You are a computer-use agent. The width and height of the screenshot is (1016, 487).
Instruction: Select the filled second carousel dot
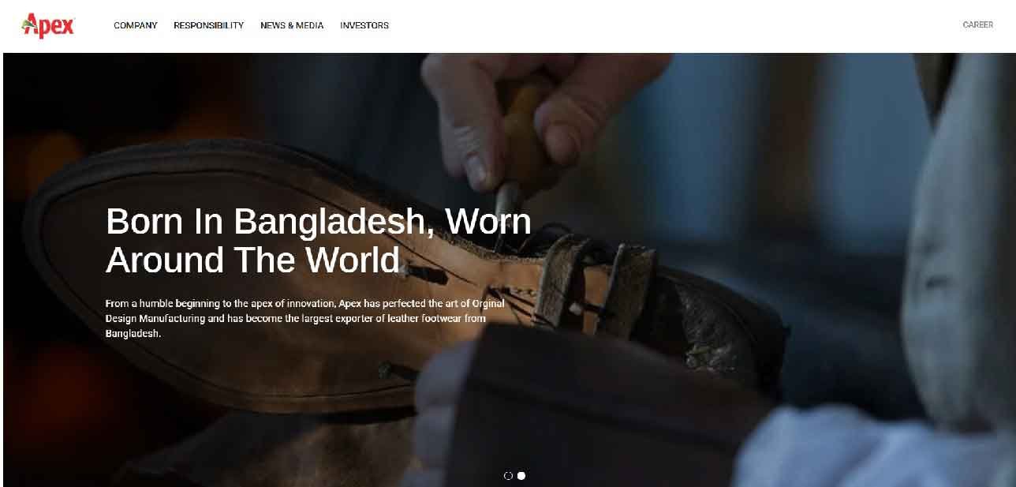click(521, 476)
